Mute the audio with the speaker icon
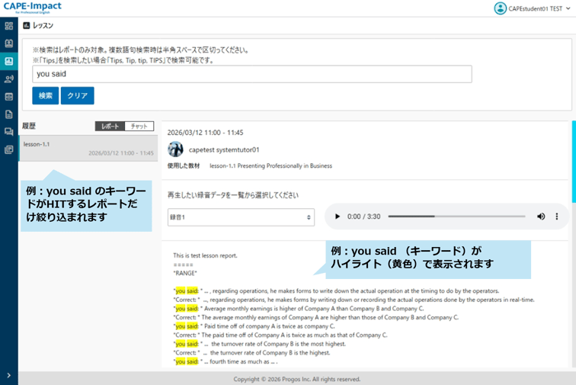 point(541,217)
